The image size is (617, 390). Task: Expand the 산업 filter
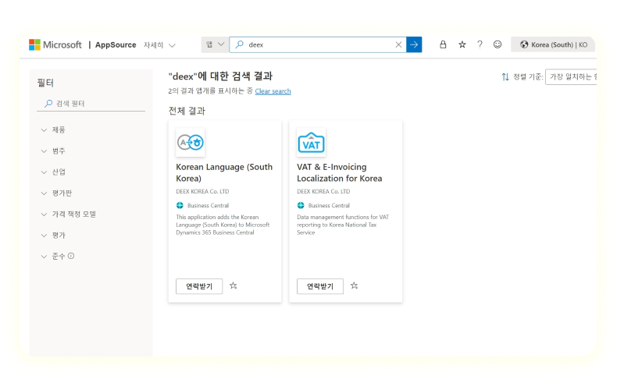pos(53,172)
